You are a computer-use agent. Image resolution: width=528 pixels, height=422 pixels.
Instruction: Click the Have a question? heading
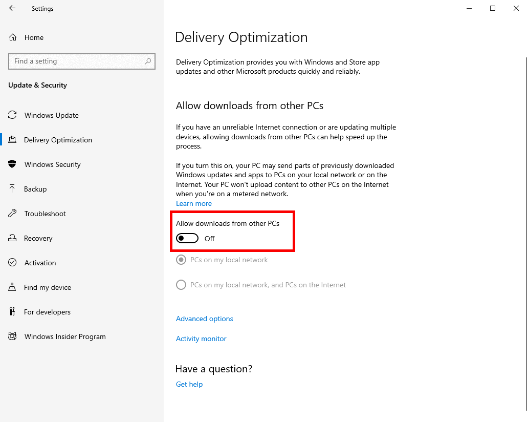[x=214, y=369]
